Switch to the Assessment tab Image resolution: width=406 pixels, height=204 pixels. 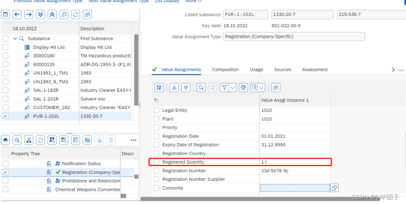pyautogui.click(x=314, y=69)
